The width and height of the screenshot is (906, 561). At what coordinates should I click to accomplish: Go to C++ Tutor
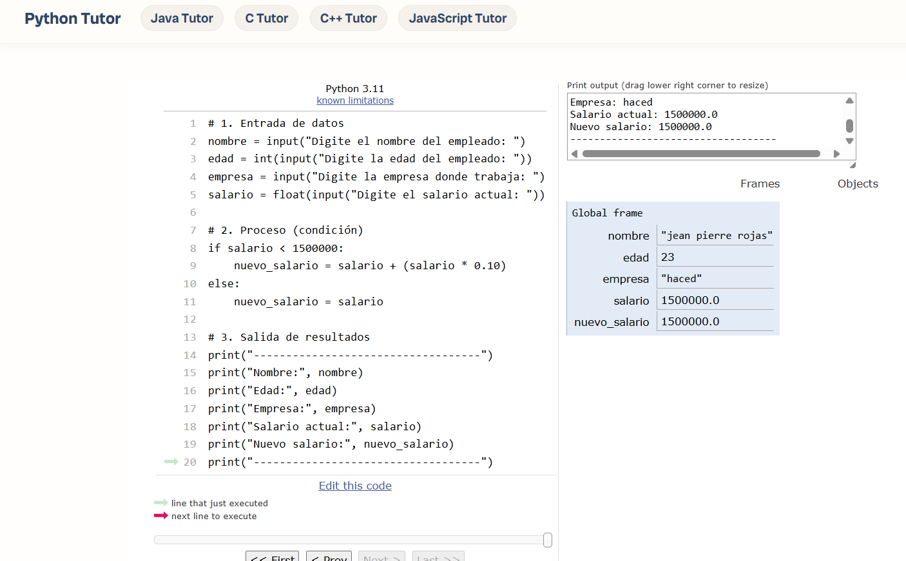pyautogui.click(x=348, y=19)
